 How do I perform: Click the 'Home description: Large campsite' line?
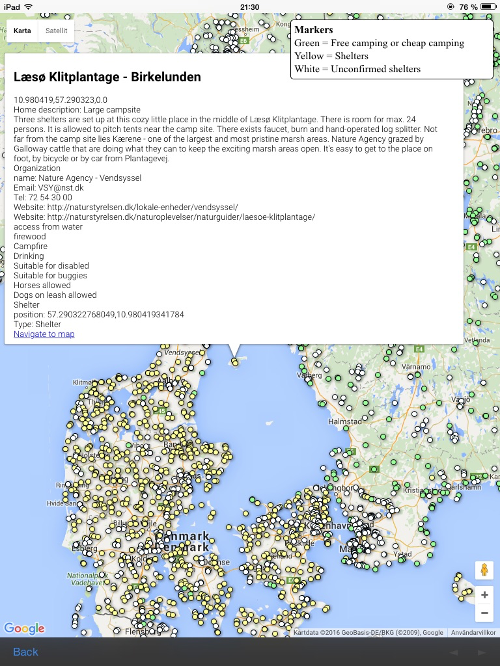point(77,109)
